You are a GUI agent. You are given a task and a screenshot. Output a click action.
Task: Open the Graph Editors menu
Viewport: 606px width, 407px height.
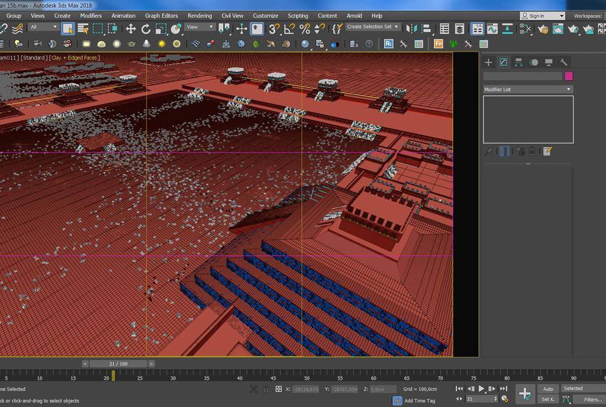coord(161,16)
